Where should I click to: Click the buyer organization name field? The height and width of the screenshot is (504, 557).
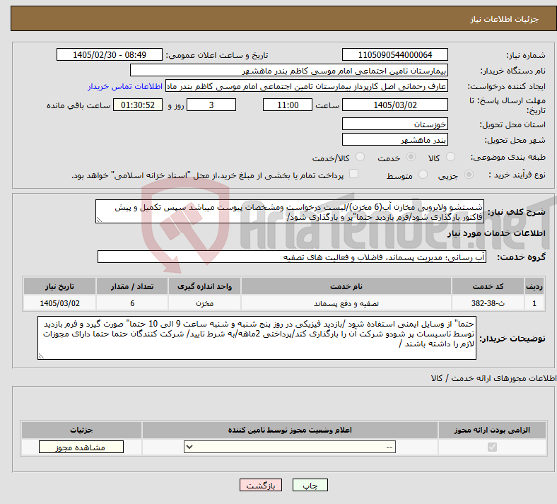(289, 70)
